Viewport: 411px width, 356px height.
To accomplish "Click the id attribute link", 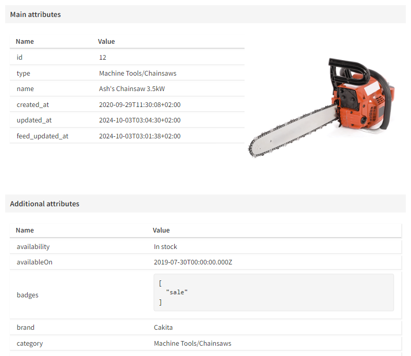I will [20, 57].
